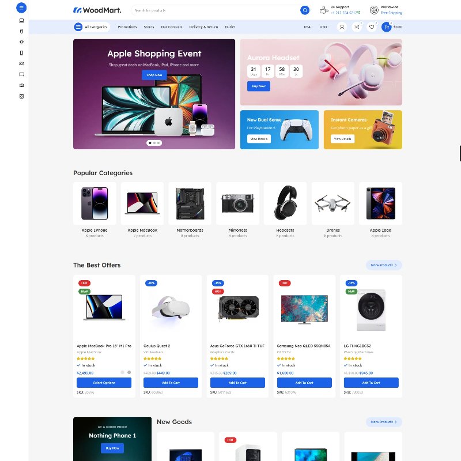Click Add To Cart for Oculus Quest 2
Image resolution: width=461 pixels, height=461 pixels.
tap(171, 383)
